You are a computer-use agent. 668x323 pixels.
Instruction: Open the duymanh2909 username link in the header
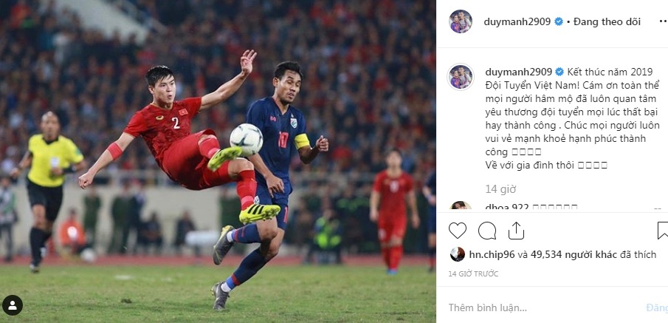(517, 21)
